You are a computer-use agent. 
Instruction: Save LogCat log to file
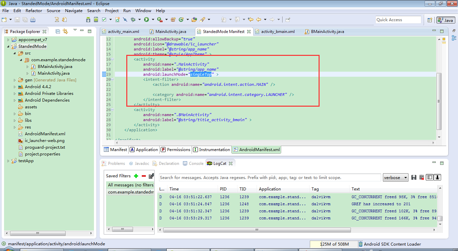pyautogui.click(x=414, y=177)
